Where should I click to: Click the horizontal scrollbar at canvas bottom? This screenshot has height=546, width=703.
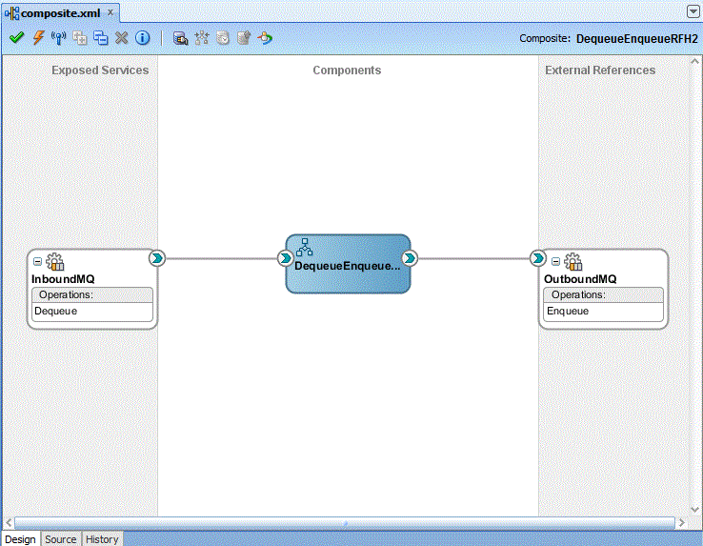point(343,522)
